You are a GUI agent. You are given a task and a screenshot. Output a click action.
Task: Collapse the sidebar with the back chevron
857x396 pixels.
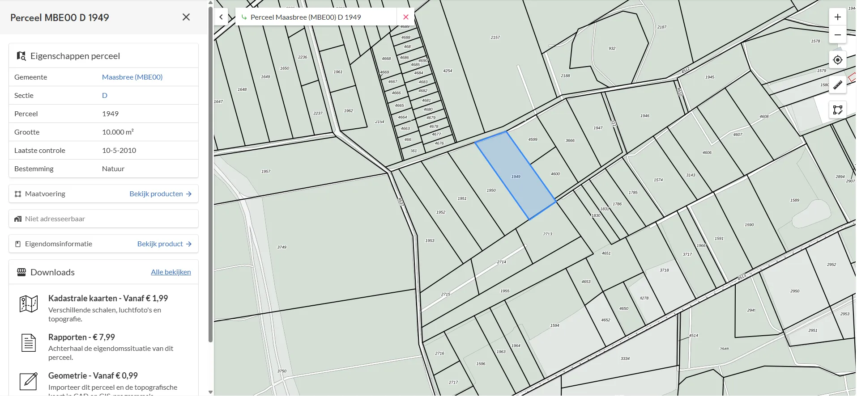click(x=221, y=17)
